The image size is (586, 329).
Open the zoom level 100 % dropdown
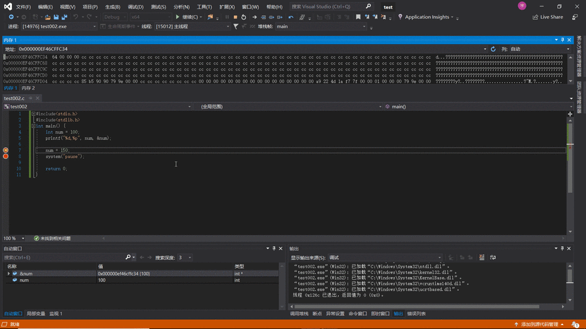pyautogui.click(x=14, y=238)
